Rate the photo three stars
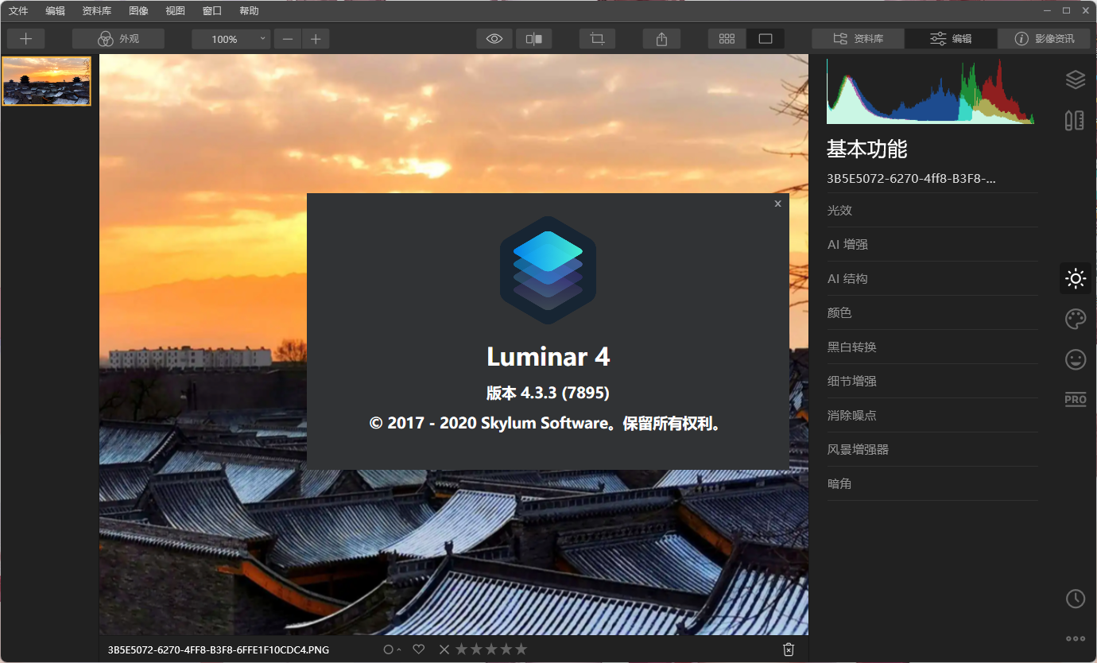 point(491,649)
